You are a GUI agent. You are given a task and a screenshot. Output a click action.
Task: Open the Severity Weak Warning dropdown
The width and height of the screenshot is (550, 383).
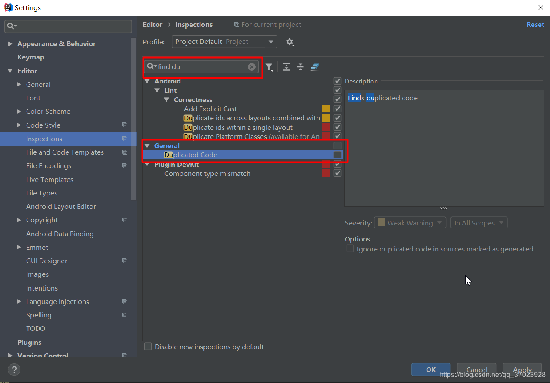[410, 223]
